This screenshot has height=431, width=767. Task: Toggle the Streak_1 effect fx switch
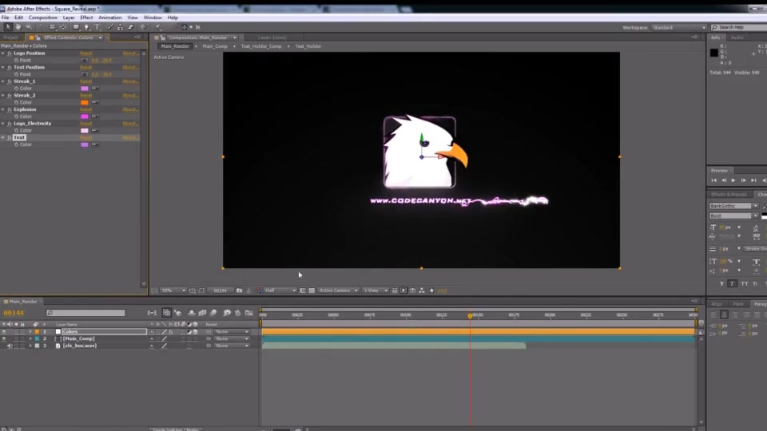click(x=10, y=81)
